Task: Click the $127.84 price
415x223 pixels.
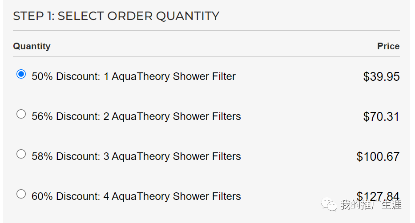Action: pyautogui.click(x=378, y=195)
